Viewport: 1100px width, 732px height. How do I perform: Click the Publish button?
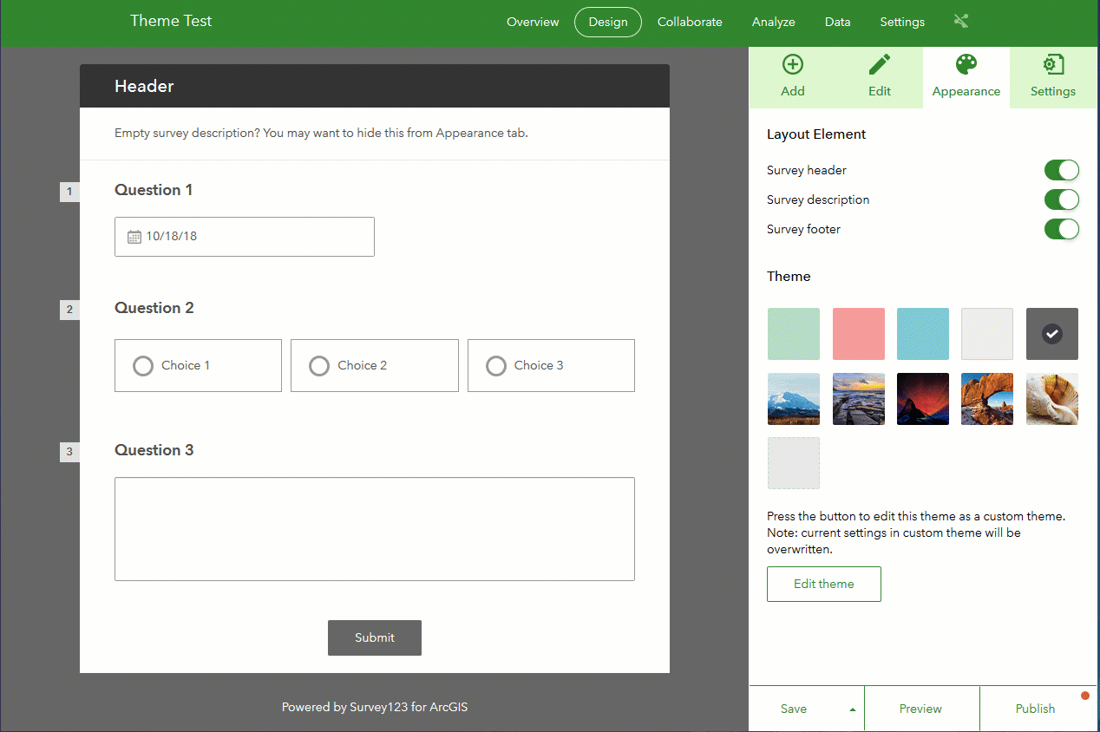pos(1036,709)
